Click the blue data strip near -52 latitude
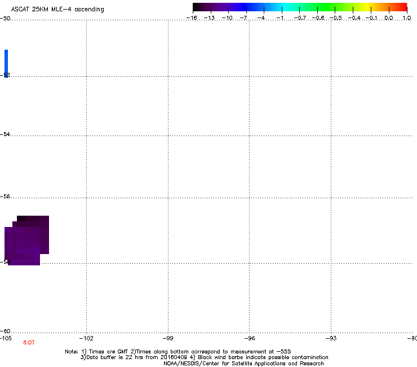 (x=6, y=63)
